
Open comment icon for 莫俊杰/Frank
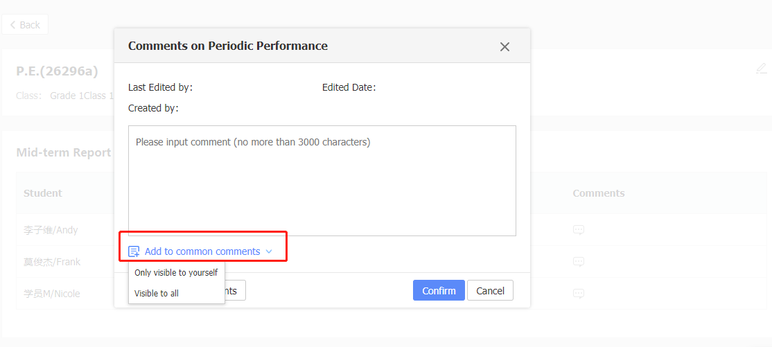click(x=579, y=262)
